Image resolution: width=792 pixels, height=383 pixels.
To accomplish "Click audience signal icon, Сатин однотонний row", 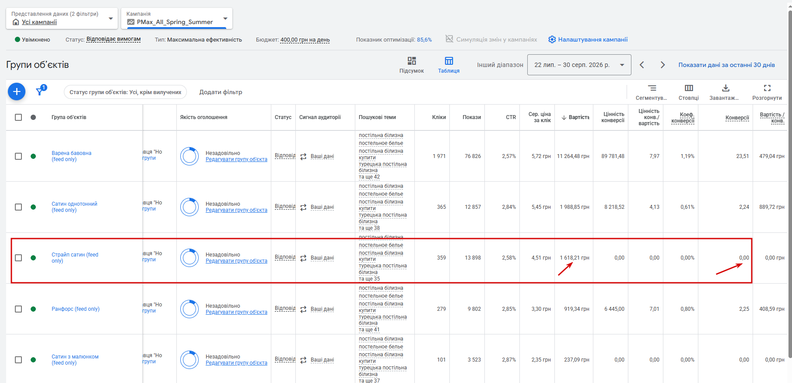I will (x=303, y=207).
